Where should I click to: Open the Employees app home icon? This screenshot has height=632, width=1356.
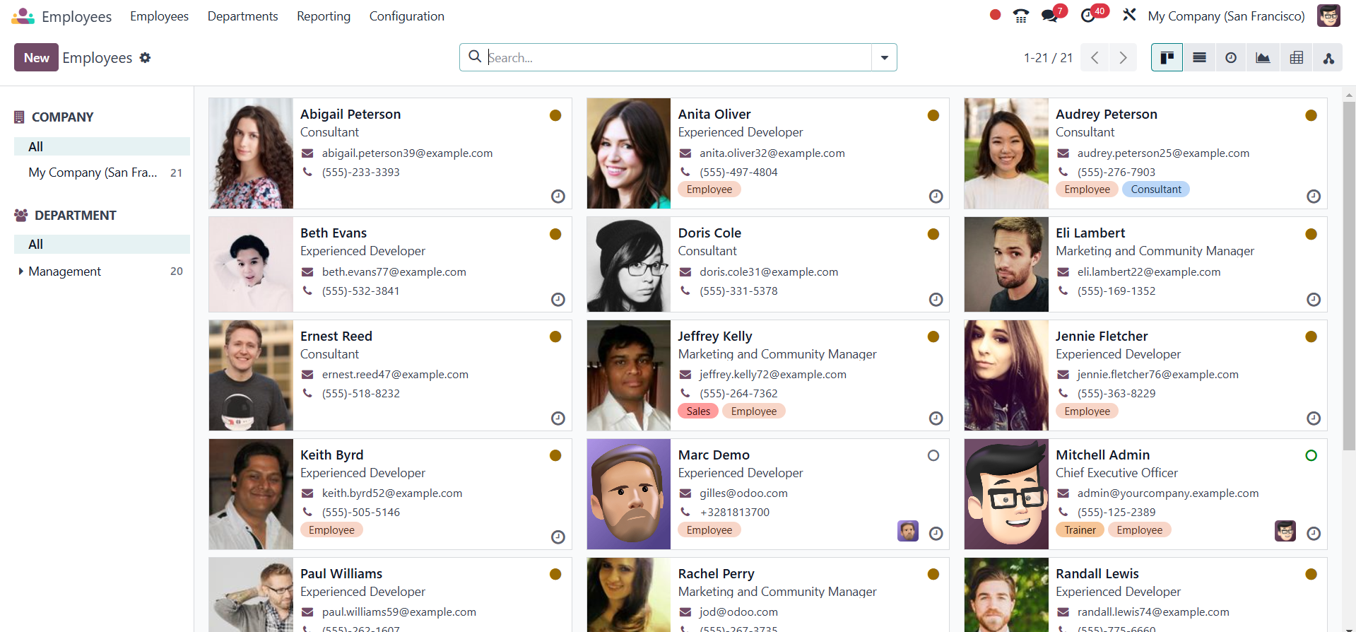(x=23, y=16)
